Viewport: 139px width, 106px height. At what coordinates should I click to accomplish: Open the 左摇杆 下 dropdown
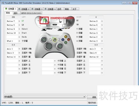tap(13, 73)
